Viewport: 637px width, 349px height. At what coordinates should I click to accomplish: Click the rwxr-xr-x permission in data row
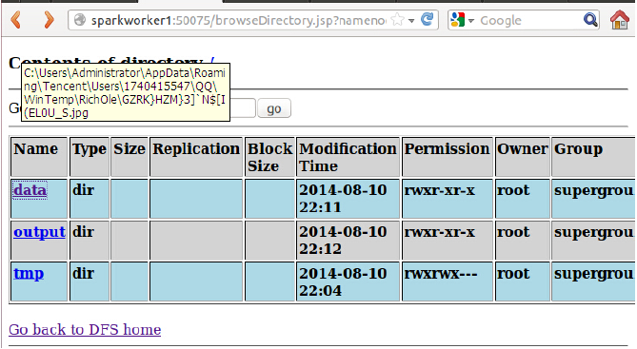440,190
